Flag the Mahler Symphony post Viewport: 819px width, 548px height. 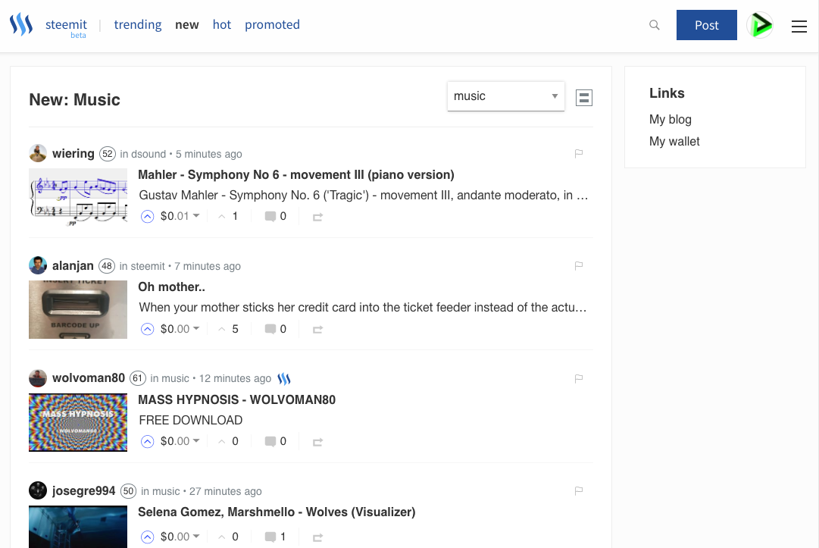(579, 154)
